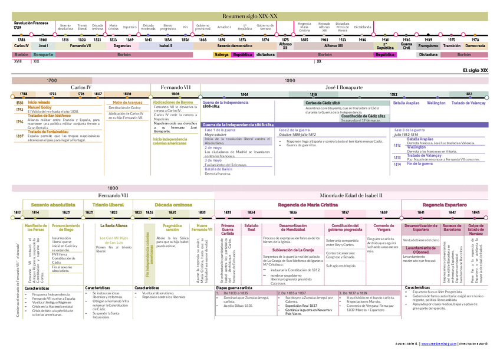Click the 'Sexenio democrático' period band
This screenshot has width=500, height=354.
[x=235, y=45]
